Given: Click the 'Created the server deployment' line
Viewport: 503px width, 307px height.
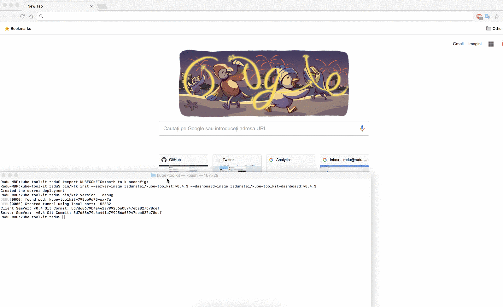Looking at the screenshot, I should [x=32, y=191].
